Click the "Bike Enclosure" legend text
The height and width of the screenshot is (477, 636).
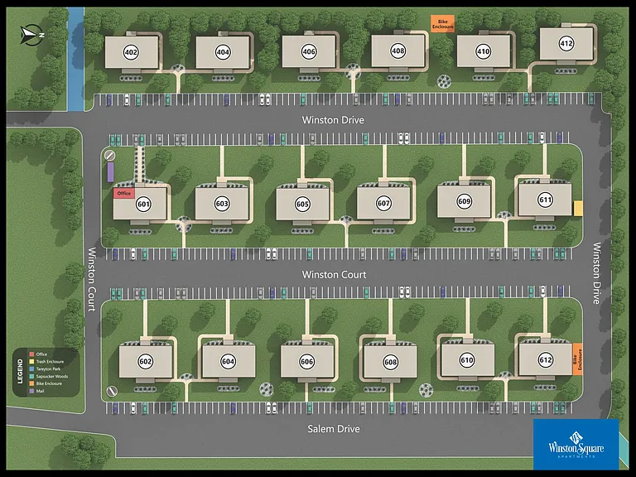49,383
